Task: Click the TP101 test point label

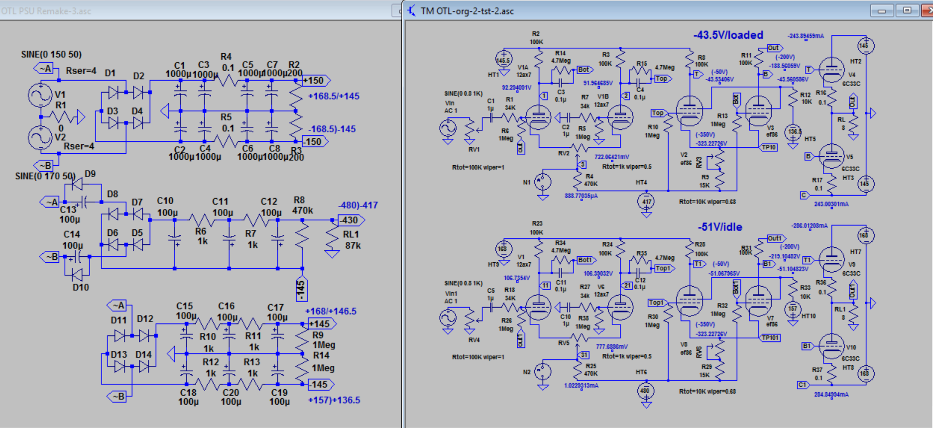Action: [771, 338]
